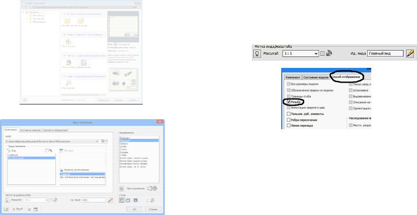
Task: Select the highlighted item under Главный in the view list
Action: tap(31, 158)
